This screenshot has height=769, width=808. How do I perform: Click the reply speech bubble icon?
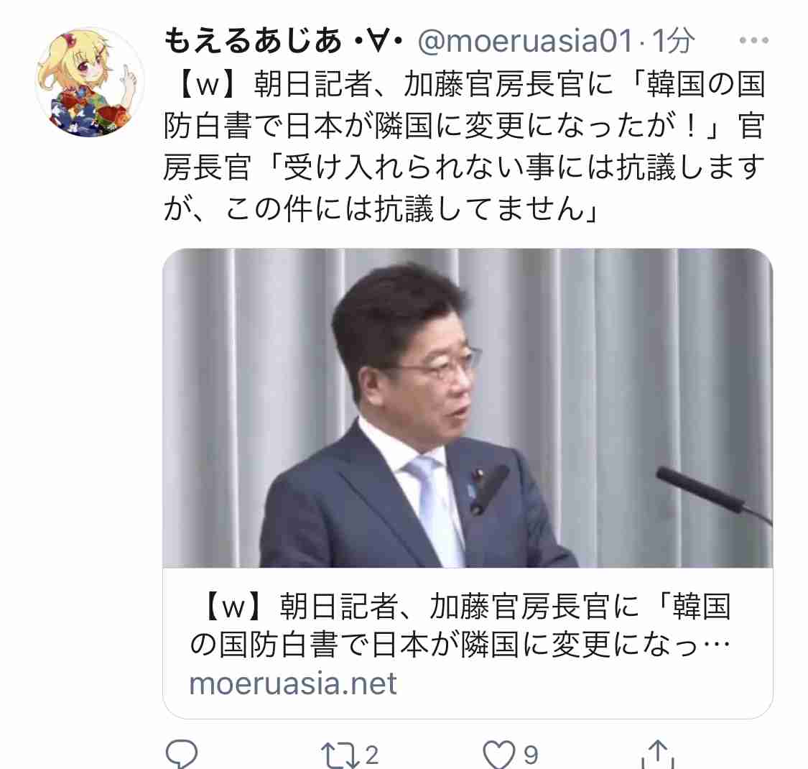182,754
